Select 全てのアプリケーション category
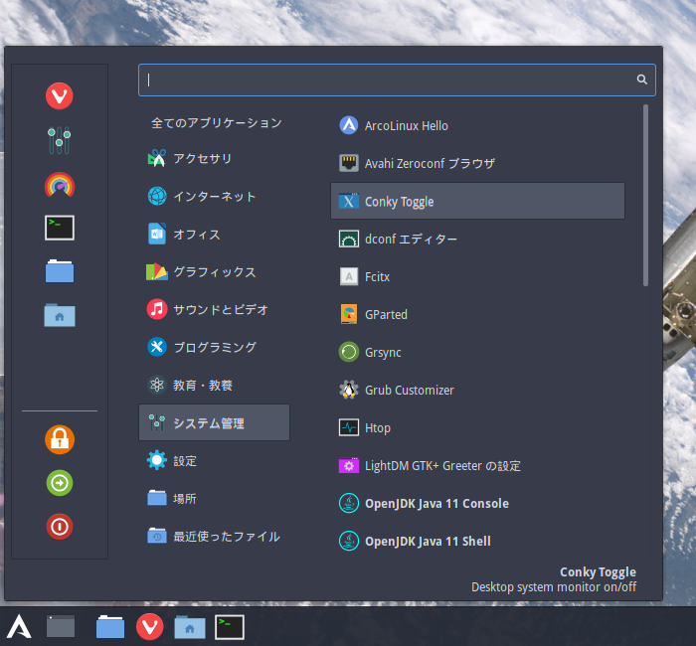The width and height of the screenshot is (696, 646). pos(215,123)
